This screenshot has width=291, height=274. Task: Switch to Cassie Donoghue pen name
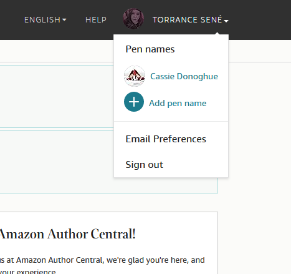click(184, 76)
